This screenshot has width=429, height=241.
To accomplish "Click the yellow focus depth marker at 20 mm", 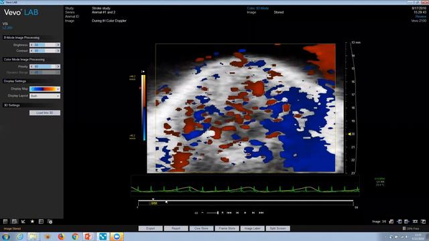I will pos(349,134).
